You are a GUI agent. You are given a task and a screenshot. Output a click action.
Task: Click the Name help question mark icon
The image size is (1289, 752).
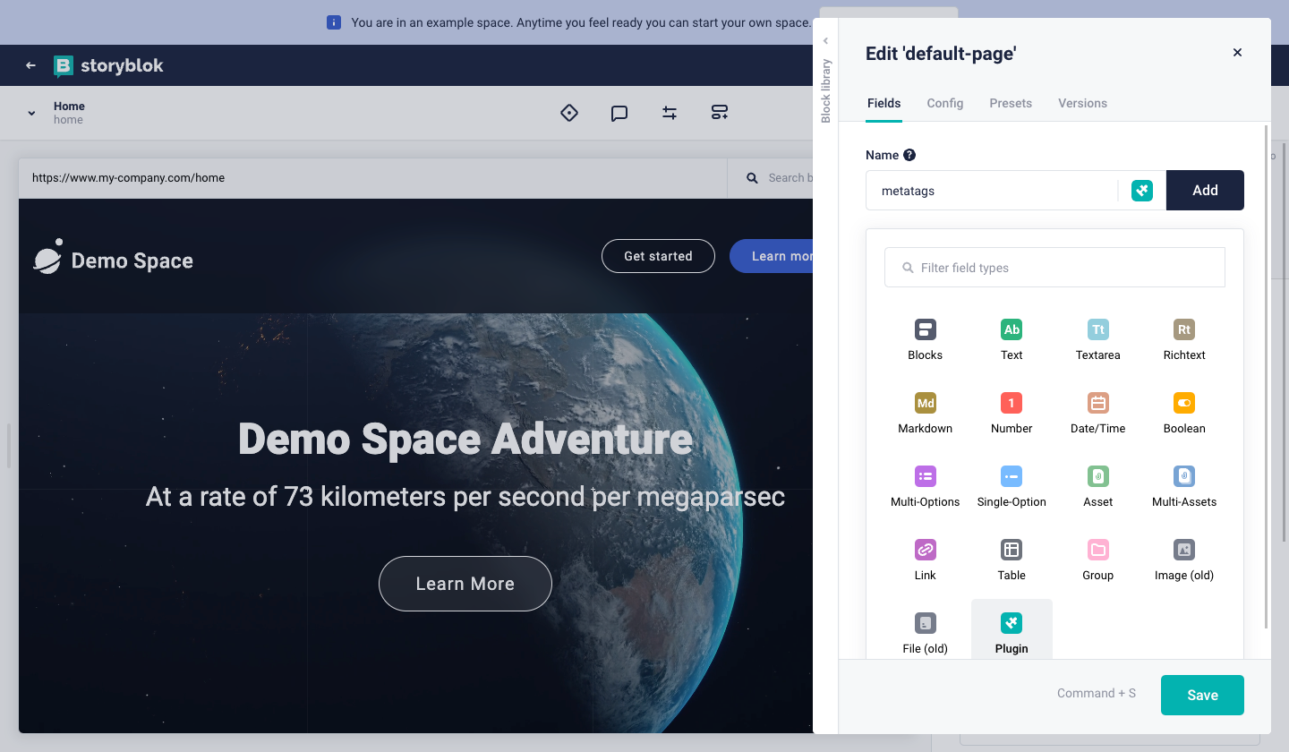point(909,155)
